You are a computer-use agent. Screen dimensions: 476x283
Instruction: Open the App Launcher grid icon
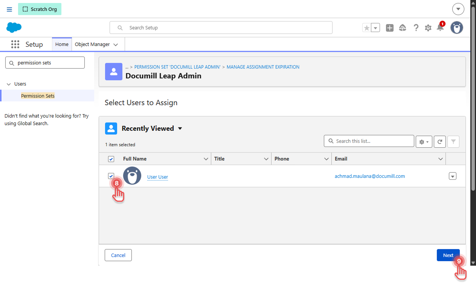(x=15, y=44)
